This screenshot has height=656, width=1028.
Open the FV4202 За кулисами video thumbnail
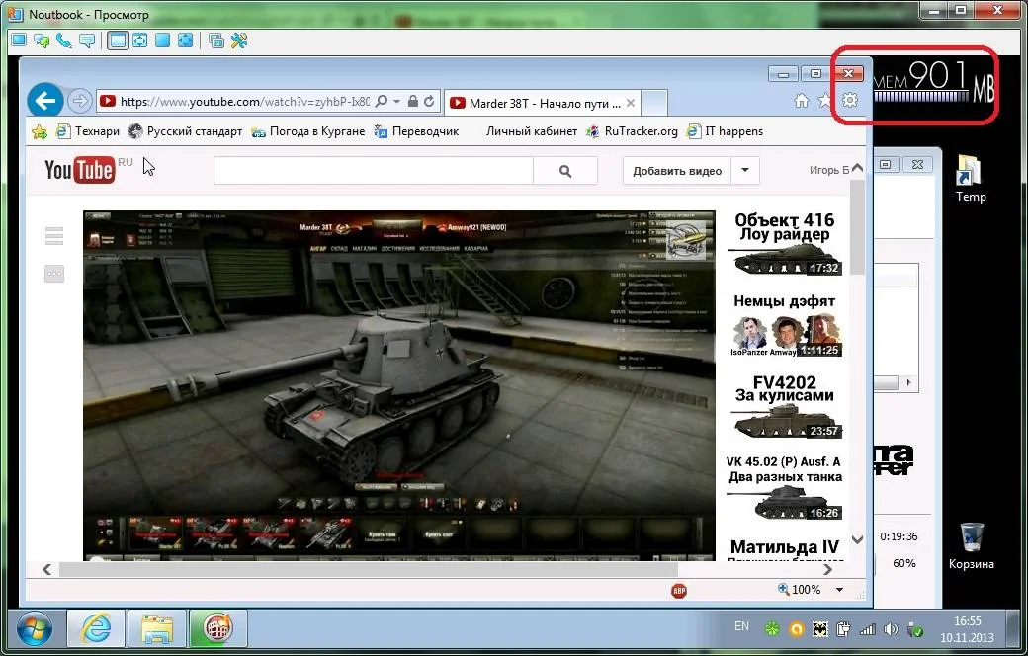click(x=785, y=406)
